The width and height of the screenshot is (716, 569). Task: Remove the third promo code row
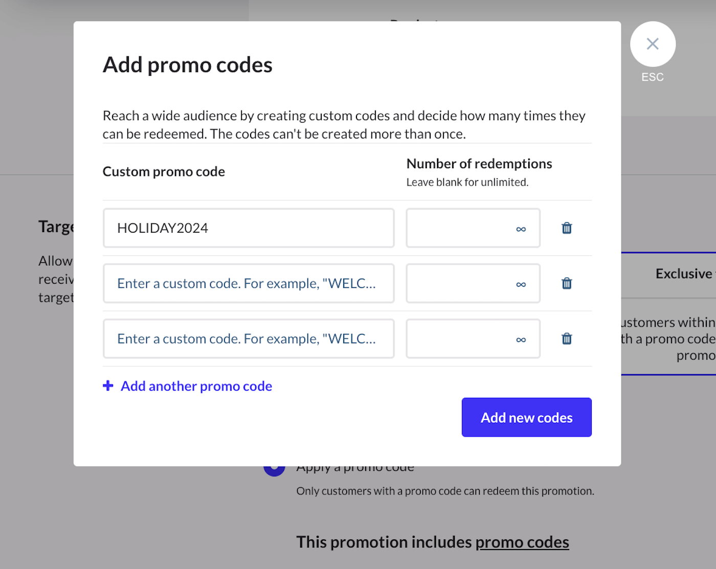coord(567,338)
